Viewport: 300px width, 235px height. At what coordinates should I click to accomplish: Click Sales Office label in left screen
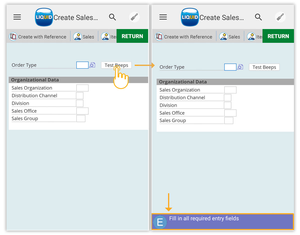click(24, 111)
